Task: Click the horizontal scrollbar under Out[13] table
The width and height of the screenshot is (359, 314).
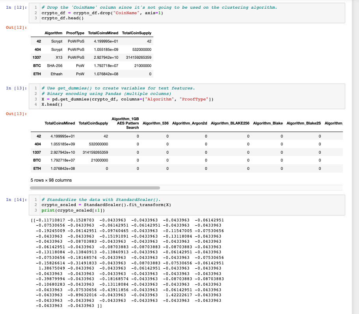Action: (95, 188)
